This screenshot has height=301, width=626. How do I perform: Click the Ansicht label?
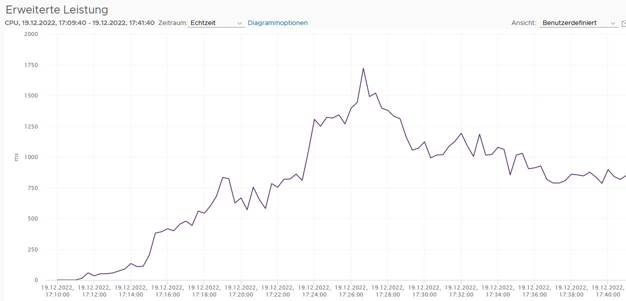tap(524, 23)
